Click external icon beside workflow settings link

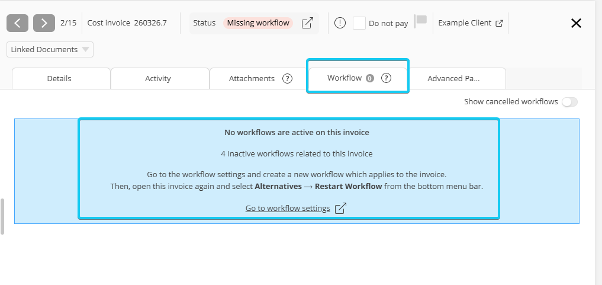(340, 208)
